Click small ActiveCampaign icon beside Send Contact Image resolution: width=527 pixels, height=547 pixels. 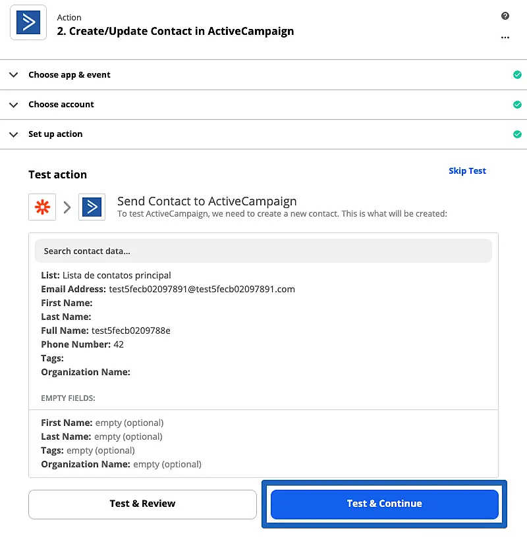92,207
